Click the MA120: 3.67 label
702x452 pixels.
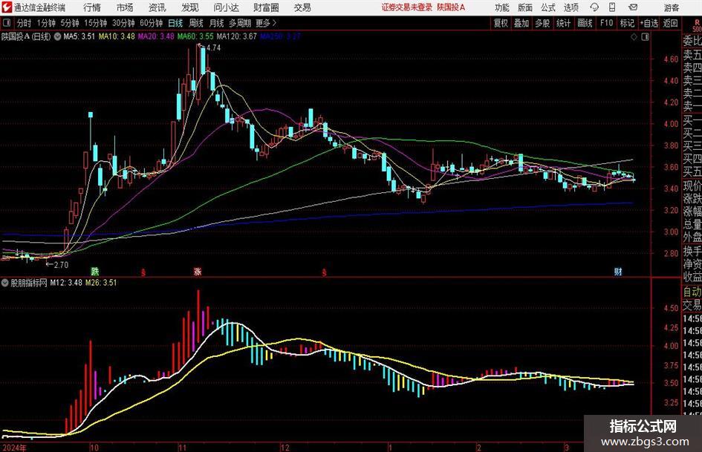(x=237, y=36)
